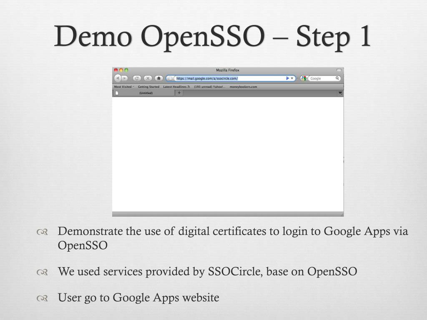This screenshot has height=320, width=427.
Task: Click the window resize grip corner
Action: [x=342, y=215]
